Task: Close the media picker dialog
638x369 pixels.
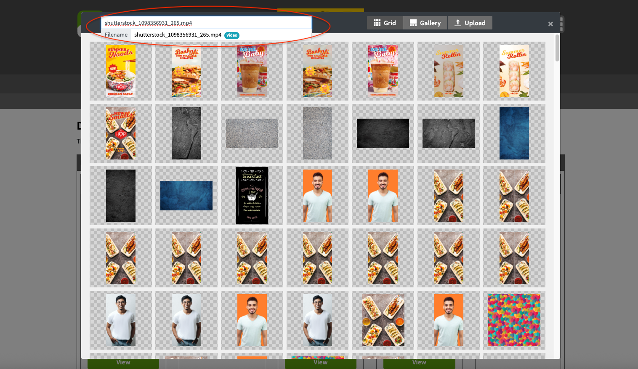Action: pyautogui.click(x=550, y=24)
